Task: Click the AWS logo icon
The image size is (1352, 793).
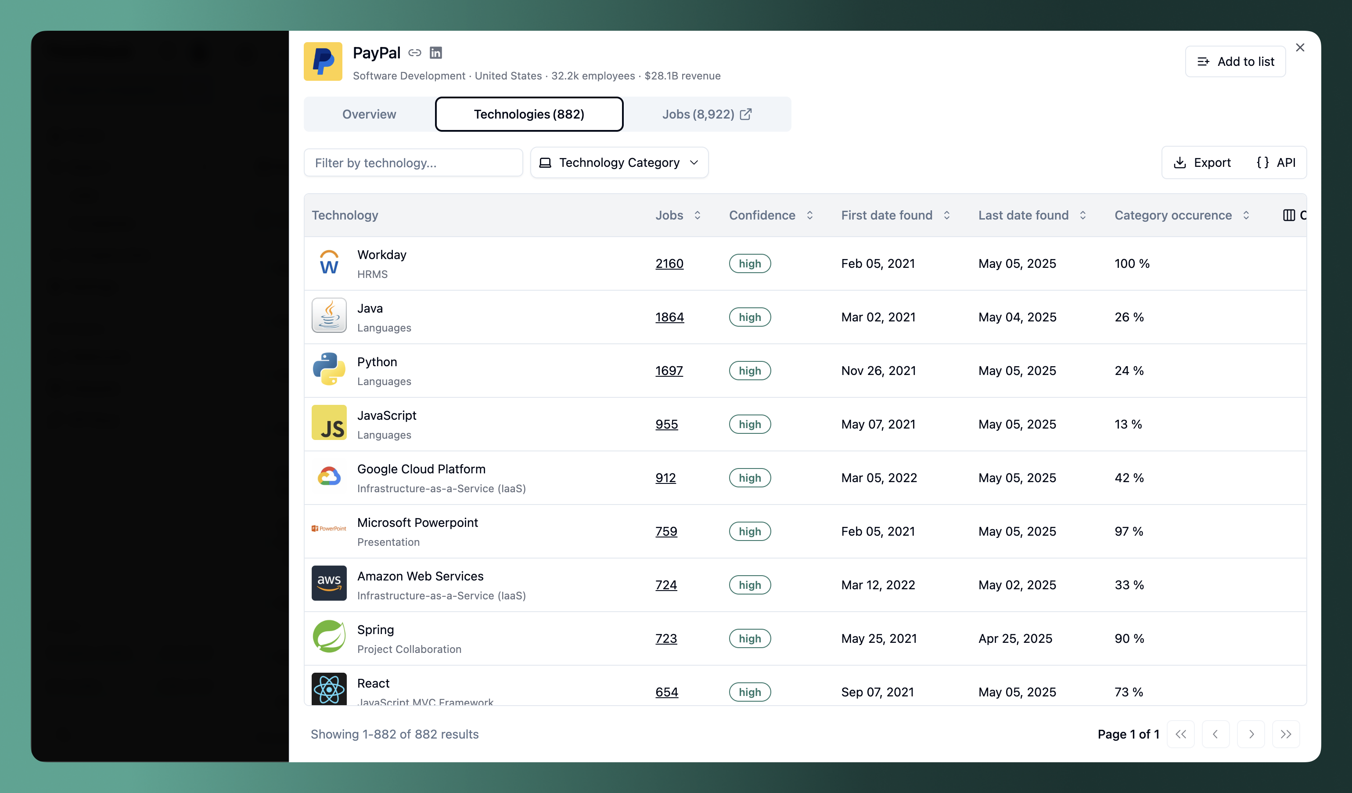Action: 329,584
